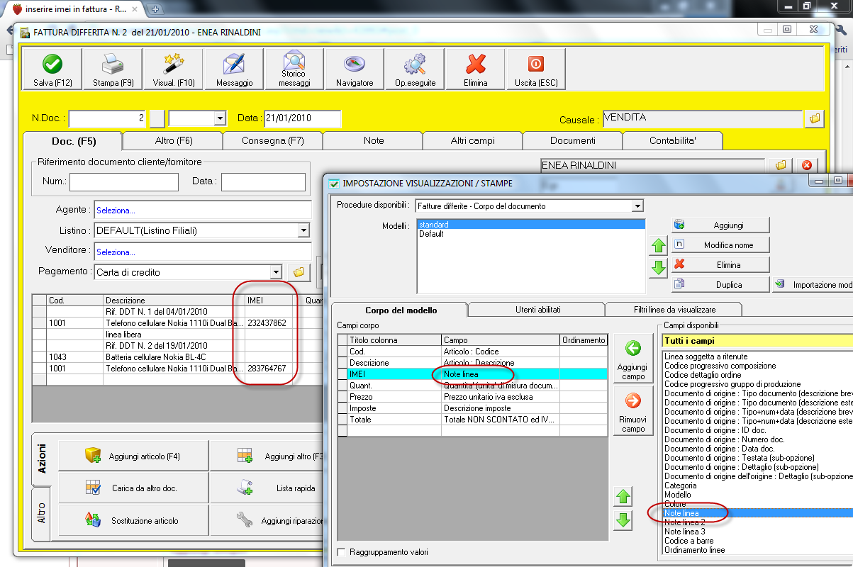Select the Prezzo row in Campi corpo

coord(472,397)
